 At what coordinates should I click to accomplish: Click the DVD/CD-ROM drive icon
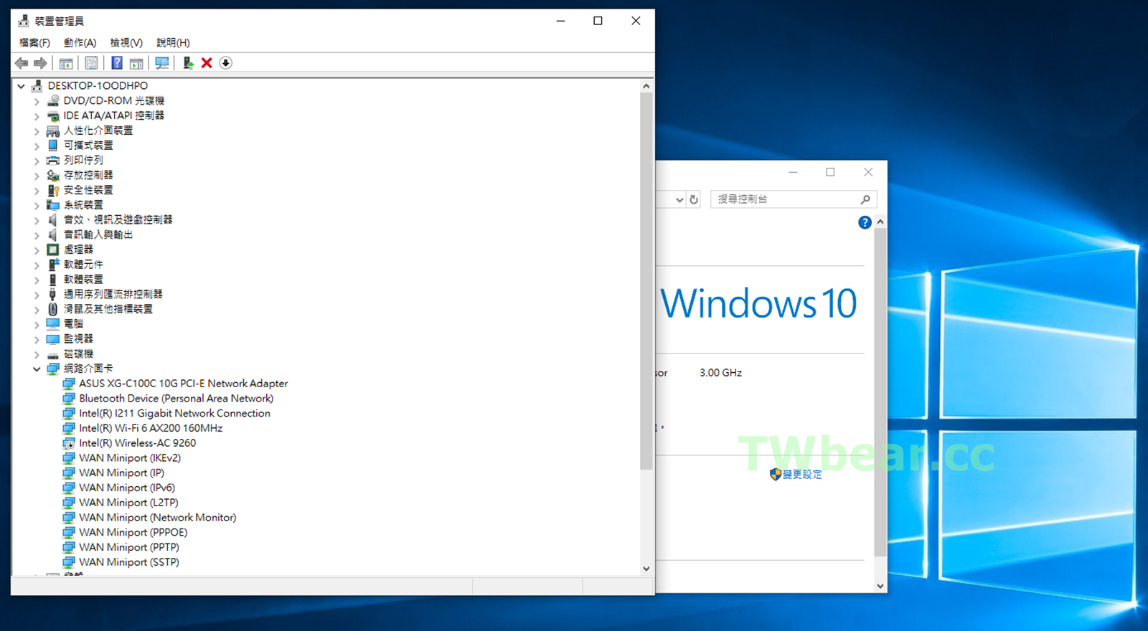coord(53,100)
